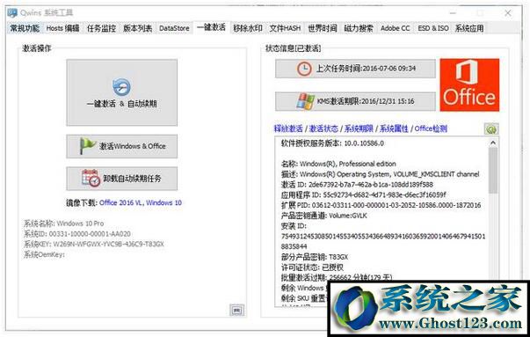Click the status box vertical scrollbar thumb
Image resolution: width=530 pixels, height=337 pixels.
493,170
